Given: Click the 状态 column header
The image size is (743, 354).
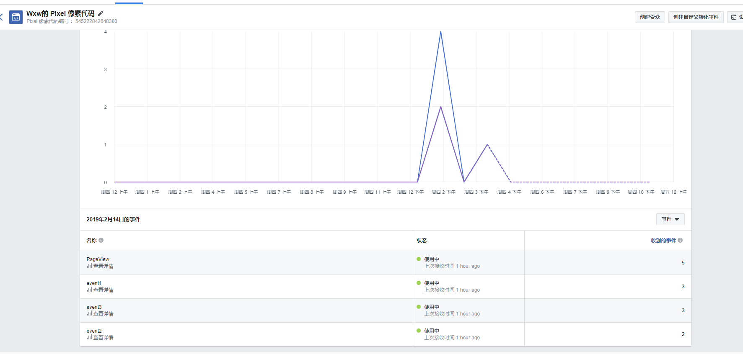Looking at the screenshot, I should click(x=422, y=241).
